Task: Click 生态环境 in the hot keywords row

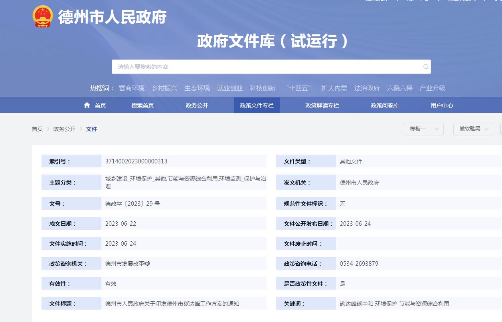Action: tap(197, 88)
